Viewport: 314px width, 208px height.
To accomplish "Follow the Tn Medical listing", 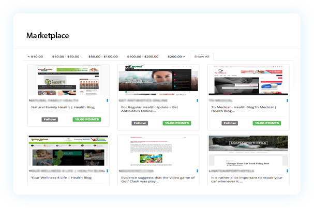I will [x=230, y=123].
